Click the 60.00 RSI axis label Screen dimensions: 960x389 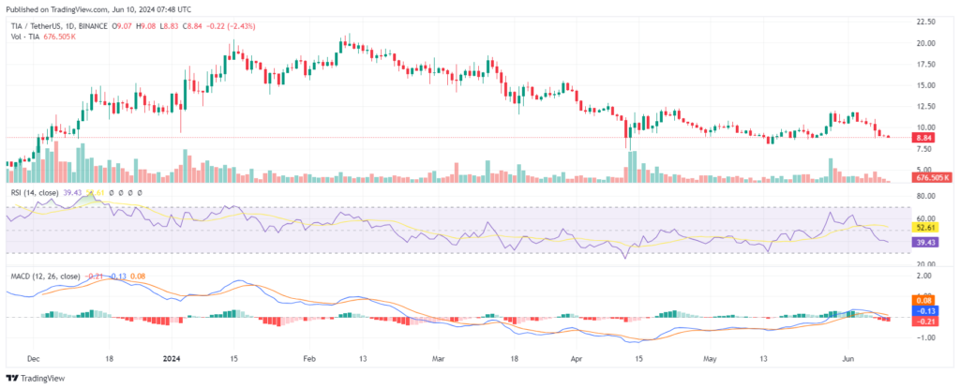pyautogui.click(x=925, y=218)
